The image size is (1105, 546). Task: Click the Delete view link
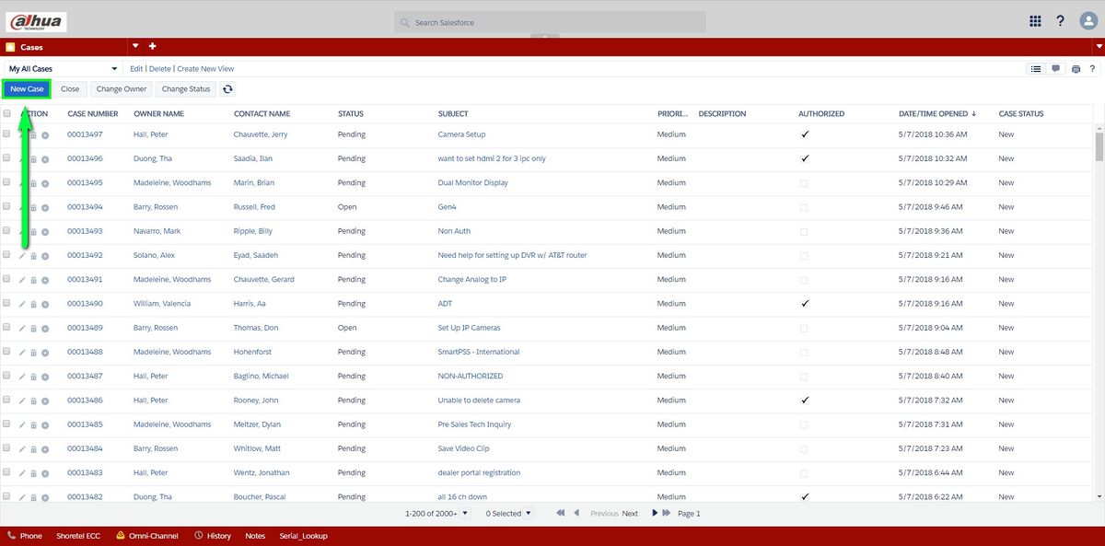click(x=160, y=69)
